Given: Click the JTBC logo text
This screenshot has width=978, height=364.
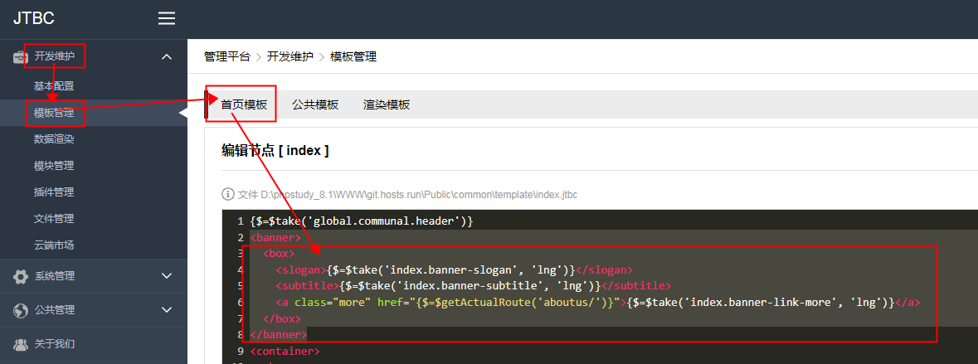Looking at the screenshot, I should [34, 19].
